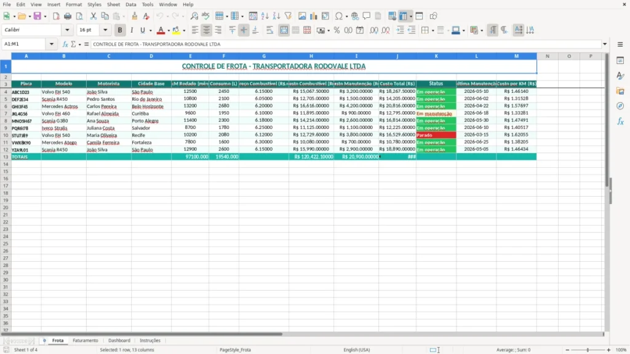Open sidebar Styles icon
This screenshot has height=354, width=630.
tap(620, 76)
